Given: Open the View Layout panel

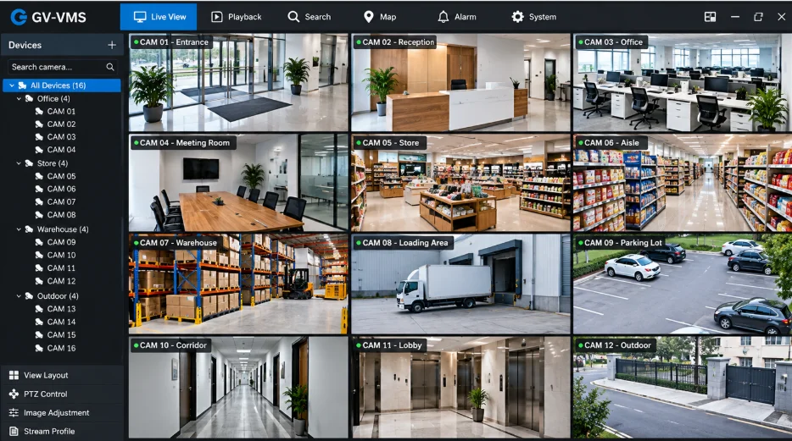Looking at the screenshot, I should point(62,375).
